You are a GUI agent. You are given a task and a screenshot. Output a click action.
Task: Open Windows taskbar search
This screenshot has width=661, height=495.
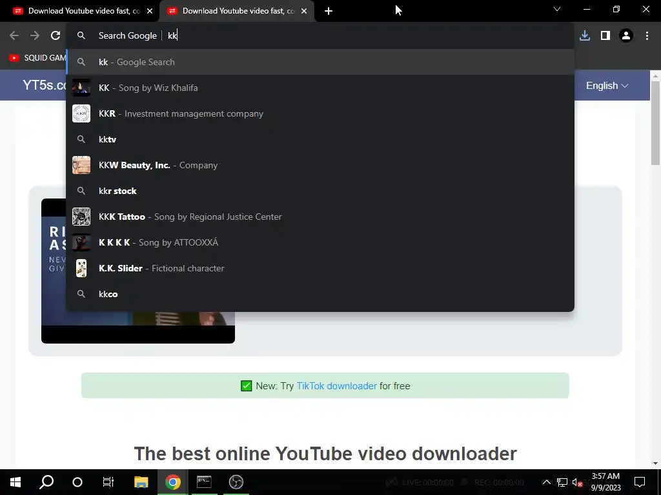[46, 482]
